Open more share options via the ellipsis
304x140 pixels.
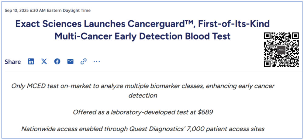97,62
